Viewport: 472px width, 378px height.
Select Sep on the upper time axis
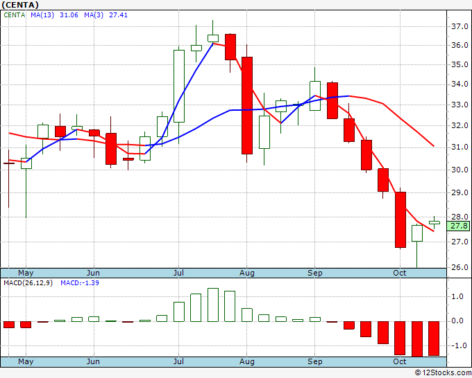point(315,273)
